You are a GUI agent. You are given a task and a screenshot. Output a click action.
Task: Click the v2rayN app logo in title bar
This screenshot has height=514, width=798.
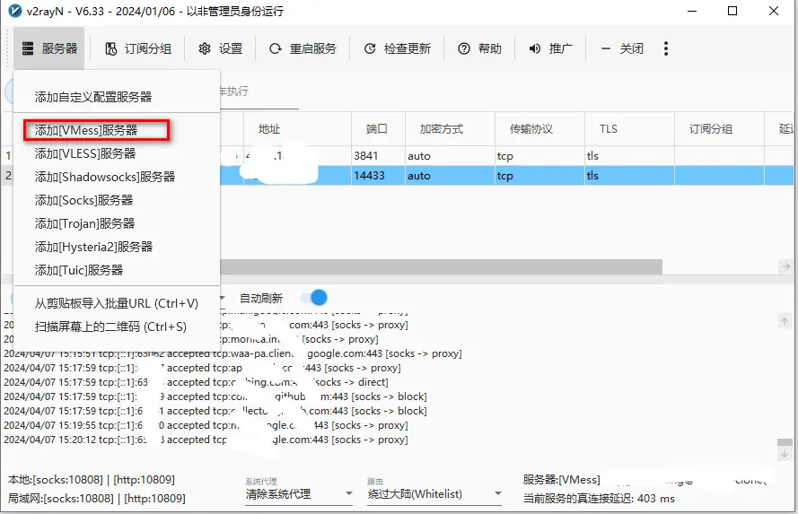pyautogui.click(x=15, y=11)
